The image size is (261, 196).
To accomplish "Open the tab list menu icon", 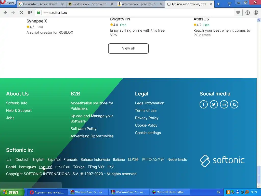I will [229, 4].
